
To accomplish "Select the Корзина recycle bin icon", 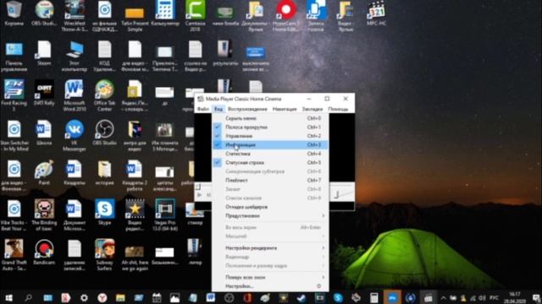I will (14, 14).
